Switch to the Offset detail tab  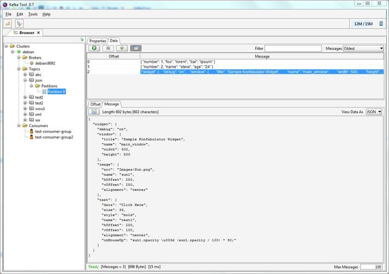(95, 104)
